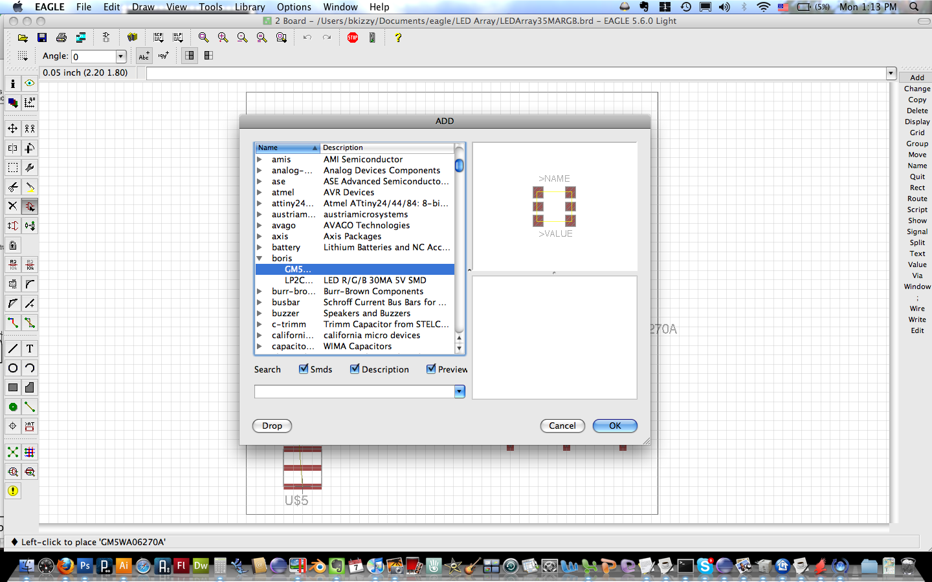Select the Text (T) tool
This screenshot has height=582, width=932.
click(x=30, y=349)
